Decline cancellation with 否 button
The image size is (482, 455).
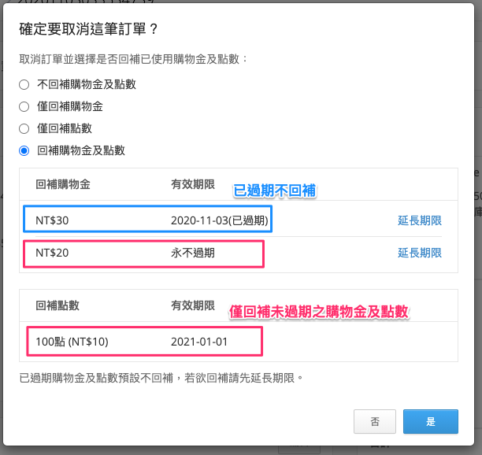(x=375, y=421)
